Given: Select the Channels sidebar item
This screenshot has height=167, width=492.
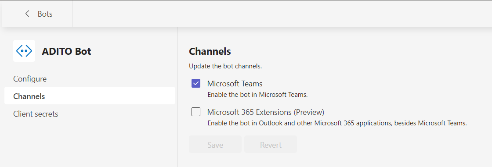Looking at the screenshot, I should coord(90,96).
